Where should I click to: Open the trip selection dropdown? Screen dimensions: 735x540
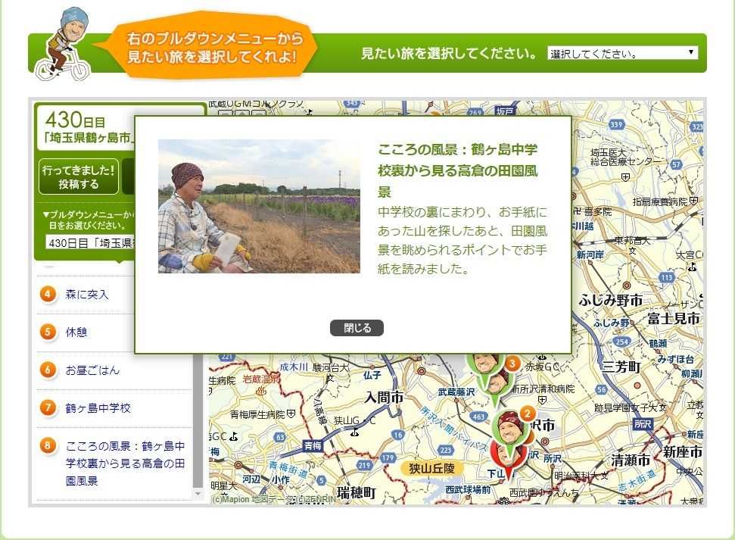click(621, 53)
